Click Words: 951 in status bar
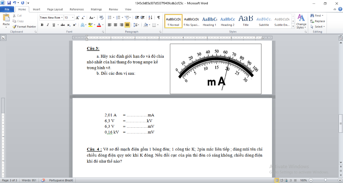The image size is (343, 183). (x=29, y=180)
